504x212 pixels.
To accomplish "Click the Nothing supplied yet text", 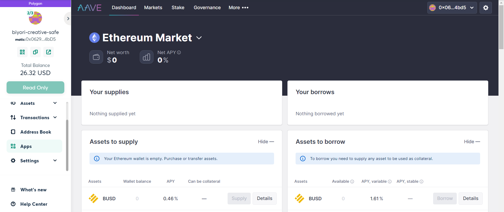I will 113,114.
